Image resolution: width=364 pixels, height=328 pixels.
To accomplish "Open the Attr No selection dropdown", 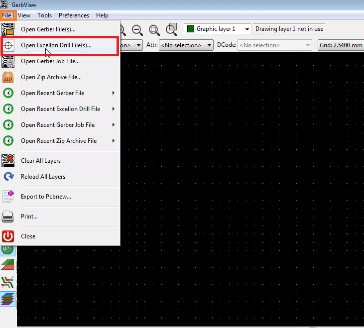I will (186, 45).
